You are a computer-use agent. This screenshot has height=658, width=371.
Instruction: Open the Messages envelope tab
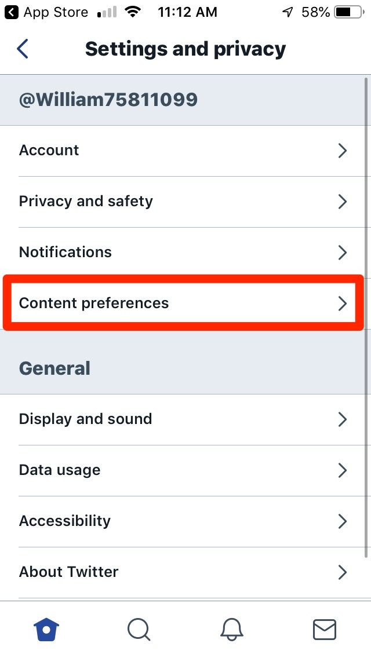[324, 629]
